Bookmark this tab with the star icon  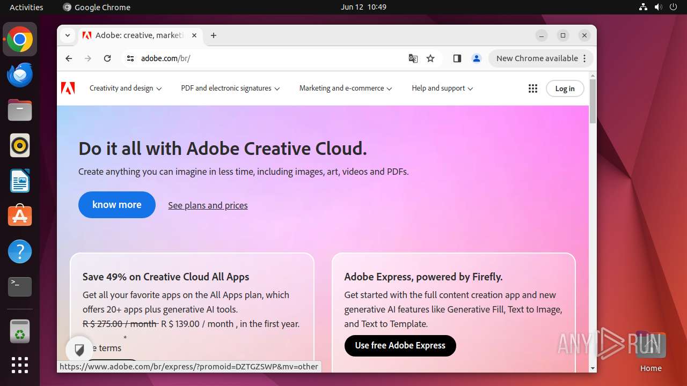pyautogui.click(x=430, y=58)
